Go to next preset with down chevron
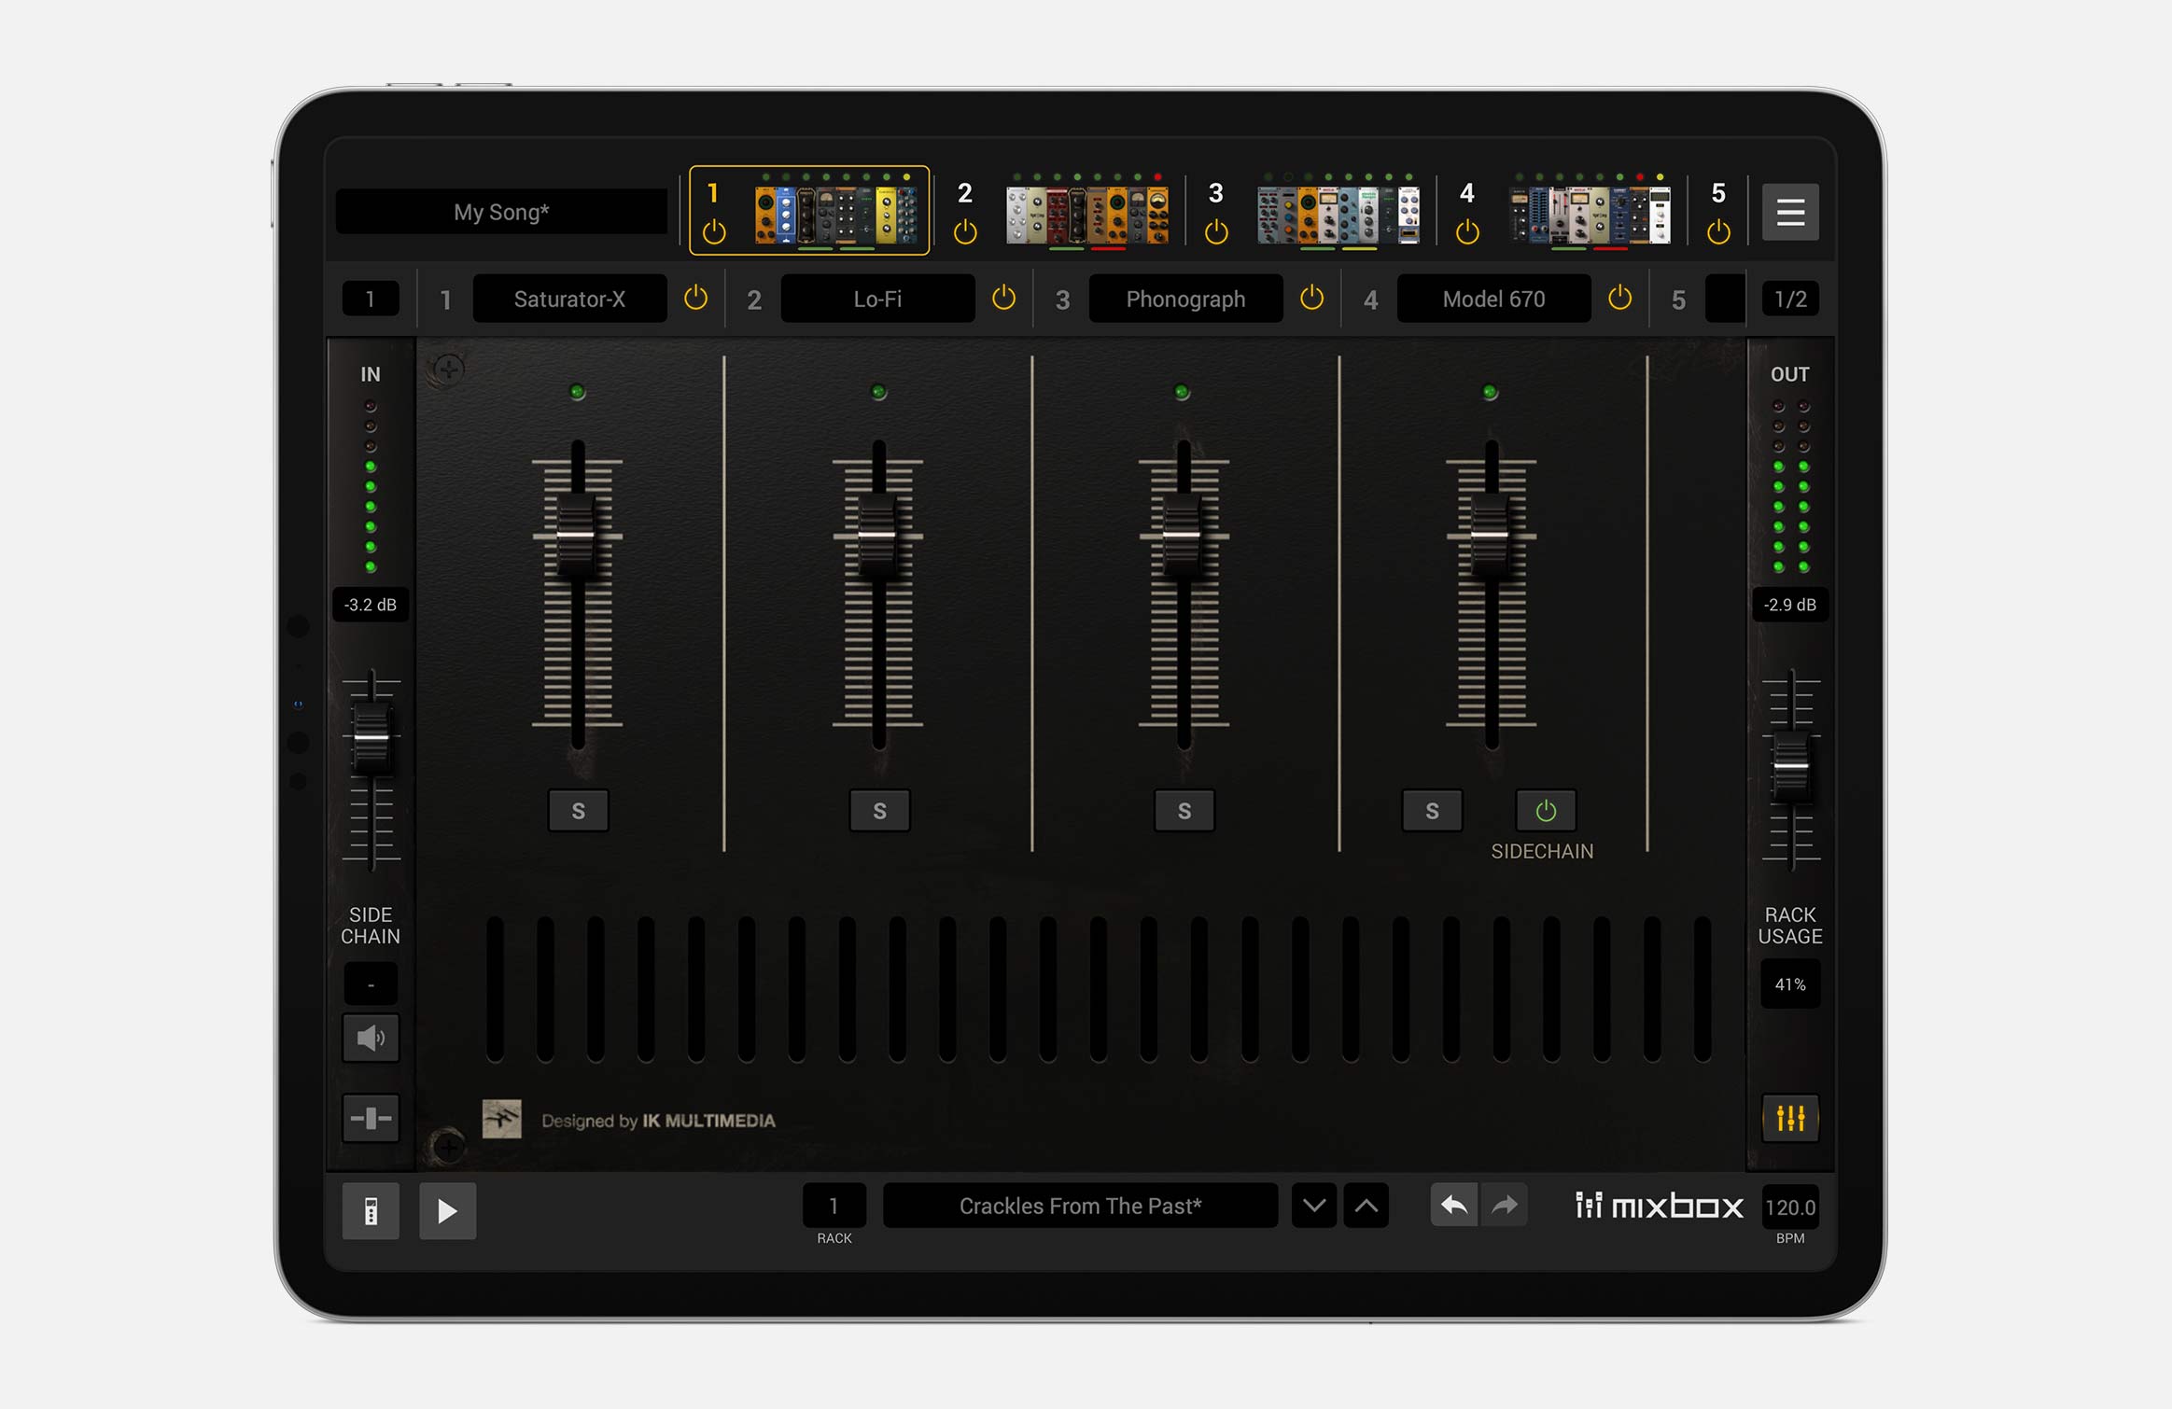 1313,1206
